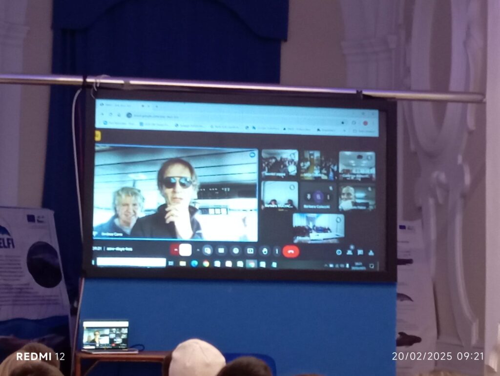Viewport: 500px width, 376px height.
Task: Toggle the camera button beside the microphone
Action: tap(186, 250)
